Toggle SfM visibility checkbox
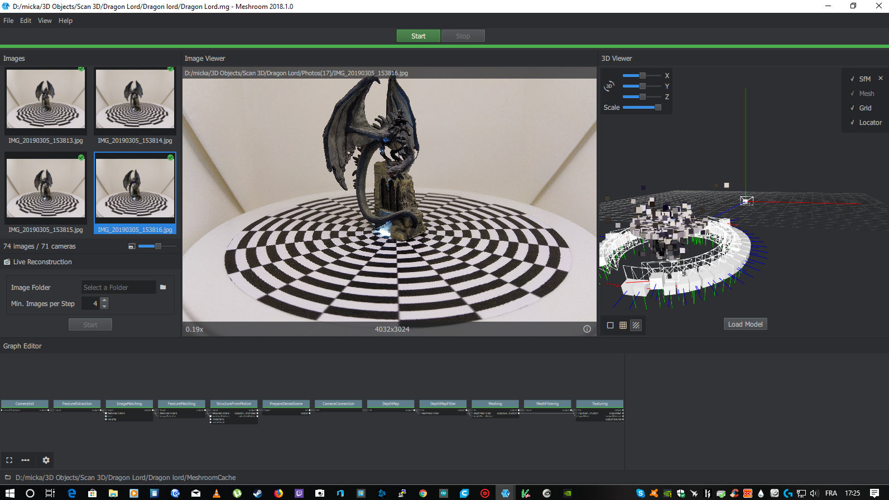This screenshot has width=889, height=500. (852, 79)
